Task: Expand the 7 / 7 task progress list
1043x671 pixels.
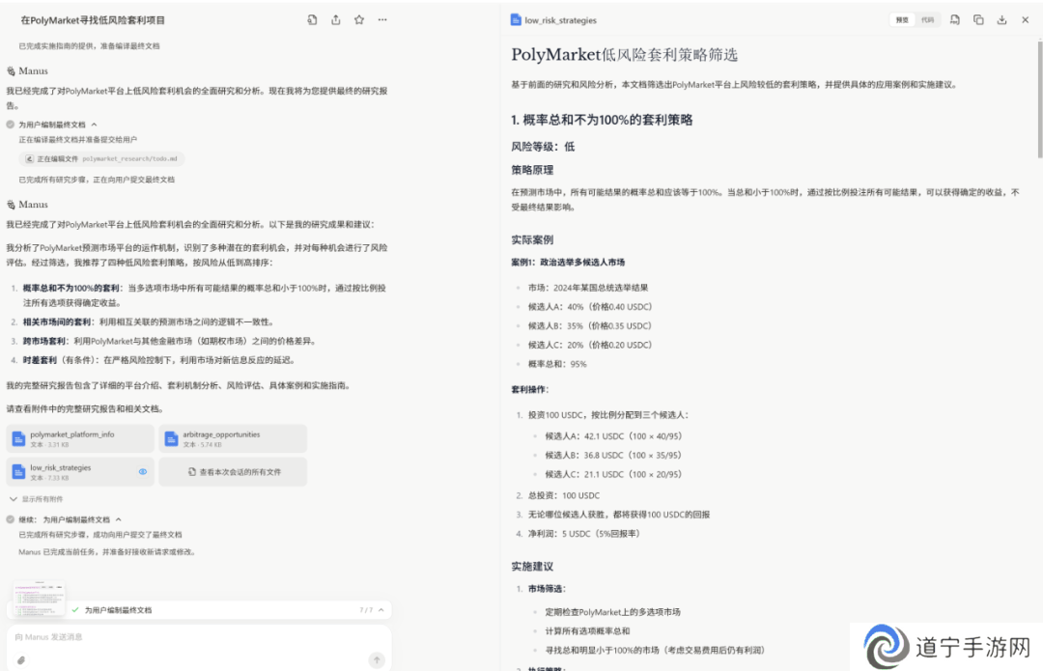Action: (x=381, y=610)
